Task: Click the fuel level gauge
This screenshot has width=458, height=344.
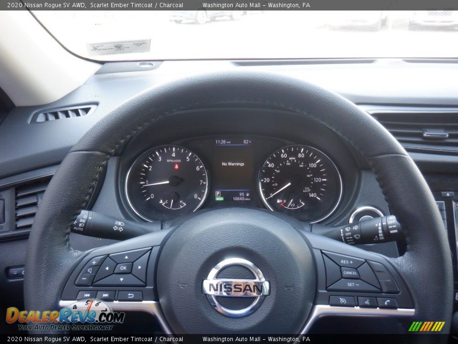Action: (x=291, y=203)
